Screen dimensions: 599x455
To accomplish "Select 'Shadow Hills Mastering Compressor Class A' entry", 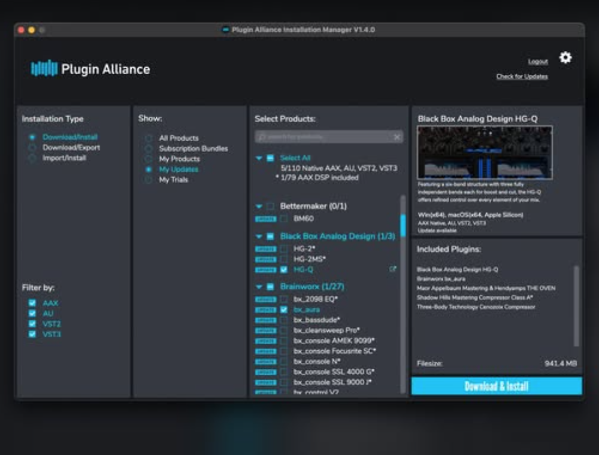I will point(475,298).
